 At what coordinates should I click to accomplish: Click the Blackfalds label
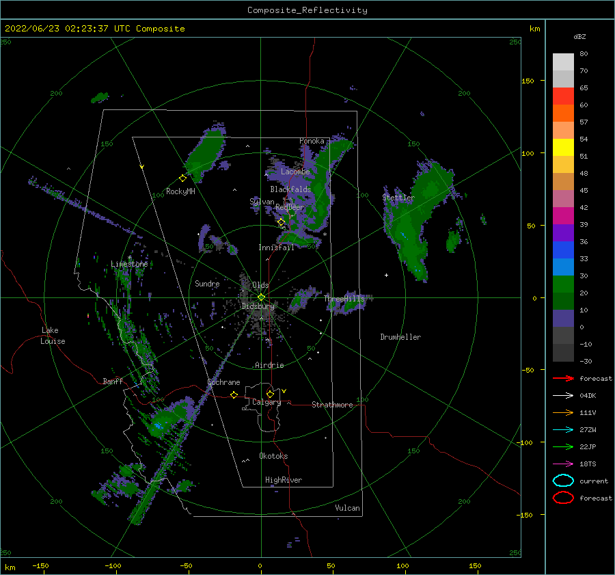(x=290, y=189)
